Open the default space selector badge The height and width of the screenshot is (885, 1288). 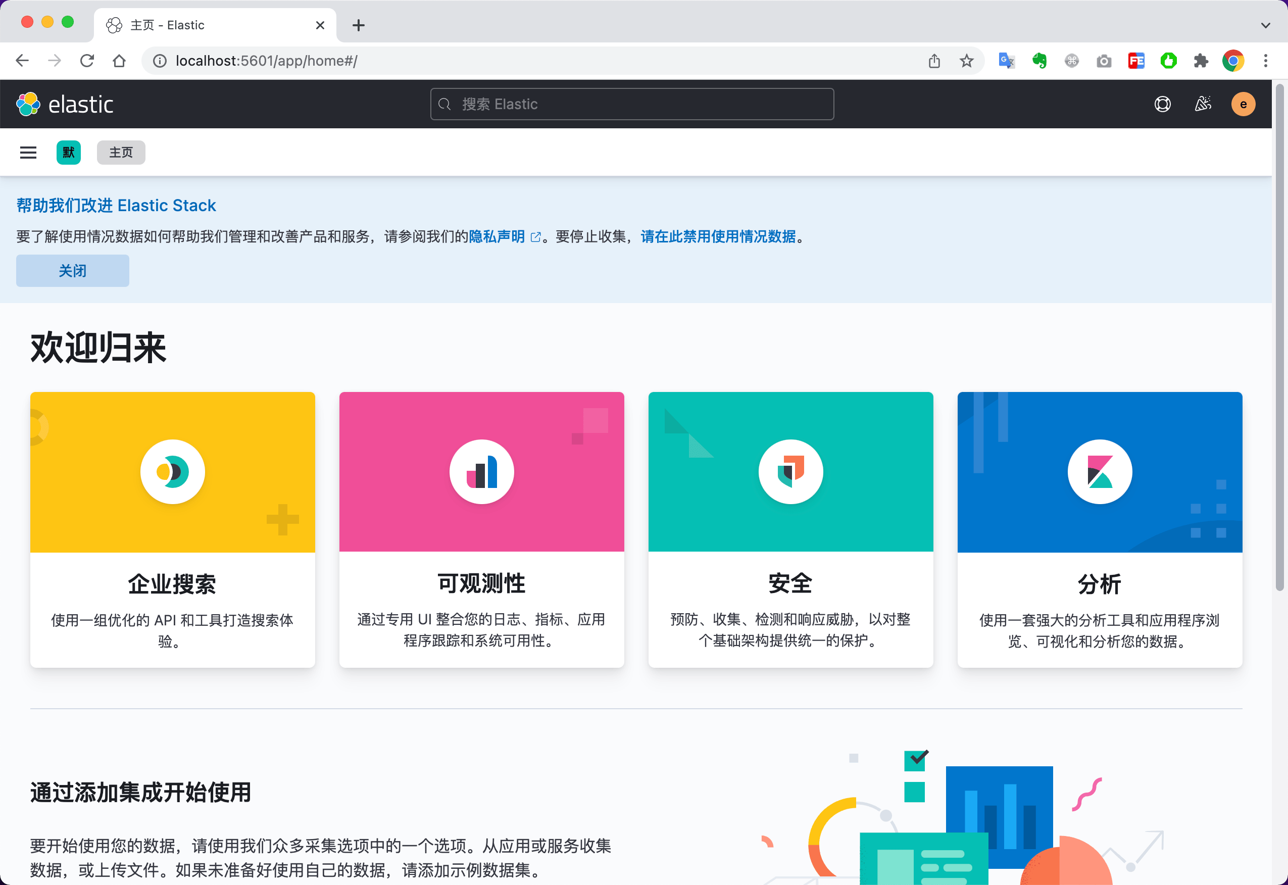click(x=68, y=153)
